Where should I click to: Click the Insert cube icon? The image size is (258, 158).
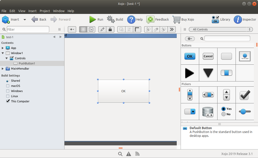pos(6,20)
